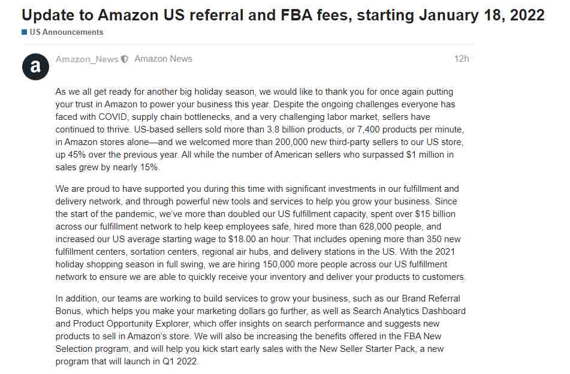Click the Amazon 'a' avatar icon
This screenshot has height=374, width=570.
click(35, 67)
